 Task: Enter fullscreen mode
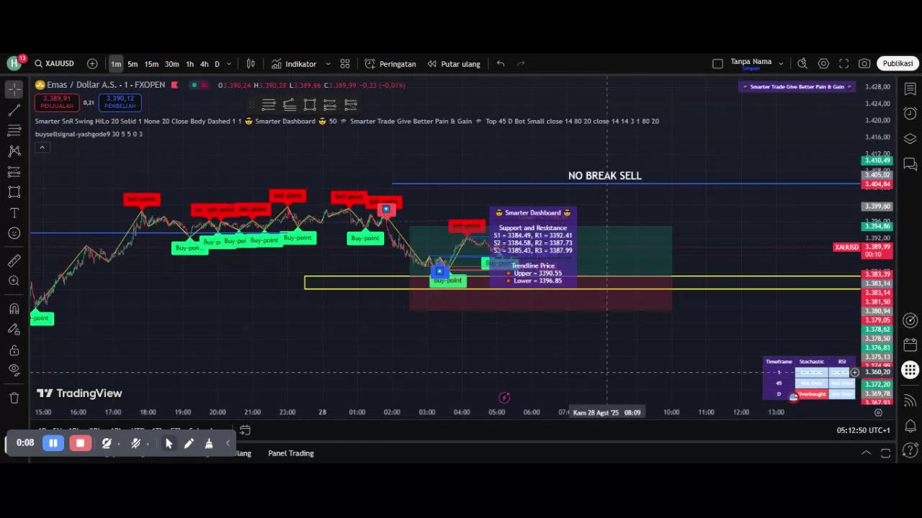843,63
